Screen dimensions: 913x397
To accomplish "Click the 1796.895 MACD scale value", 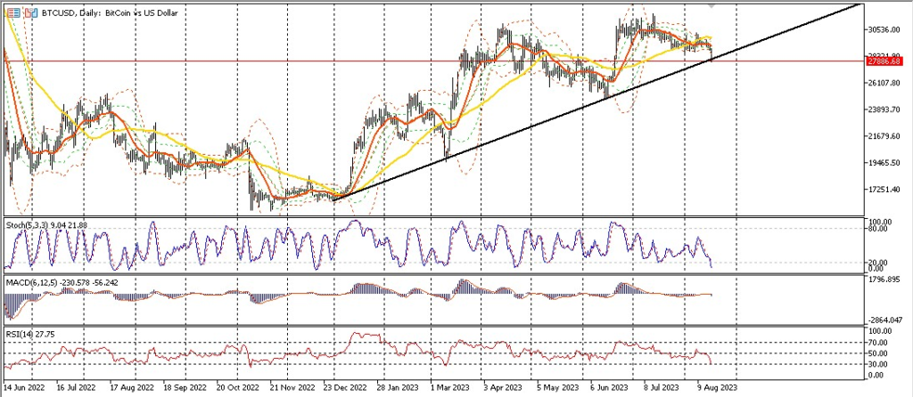I will click(x=886, y=280).
